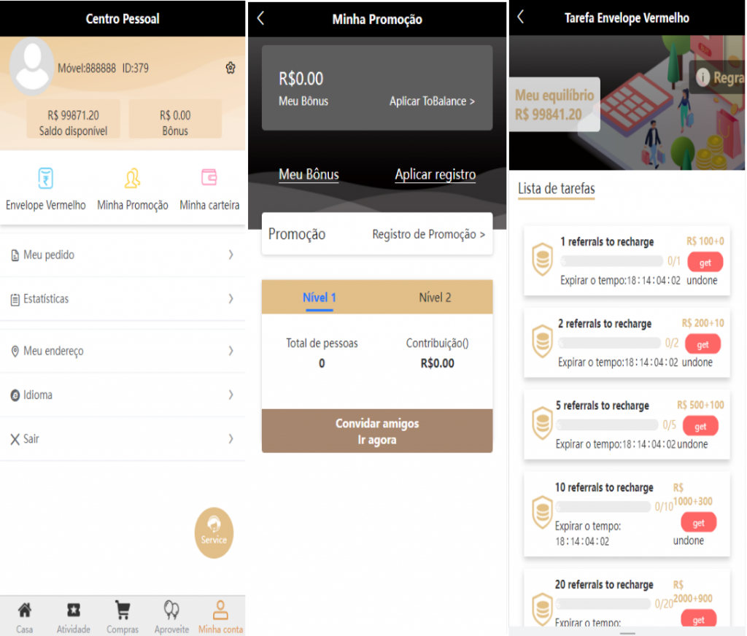Open the Envelope Vermelho icon
The image size is (747, 636).
[x=45, y=178]
